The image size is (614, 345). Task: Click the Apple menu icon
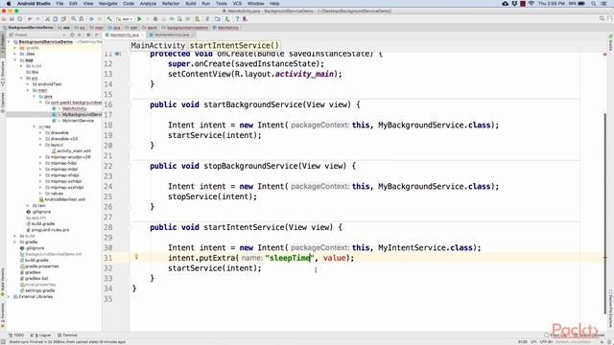(8, 4)
